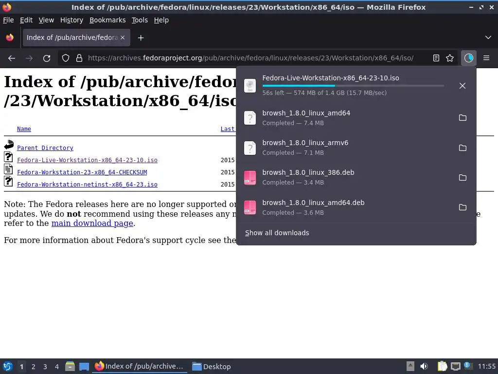Download Fedora-Live-Workstation-x86_64-23-10.iso link
This screenshot has height=374, width=498.
pos(87,160)
